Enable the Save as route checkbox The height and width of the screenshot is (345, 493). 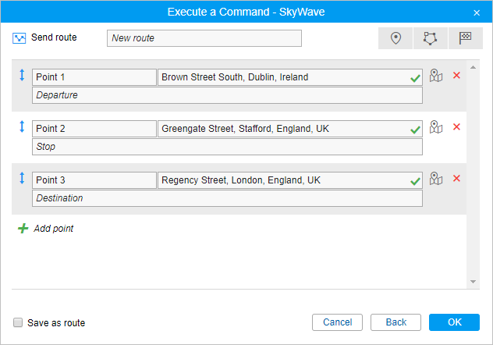[x=18, y=322]
